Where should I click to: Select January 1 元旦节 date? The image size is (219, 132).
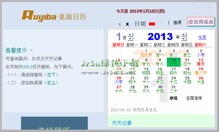click(146, 53)
